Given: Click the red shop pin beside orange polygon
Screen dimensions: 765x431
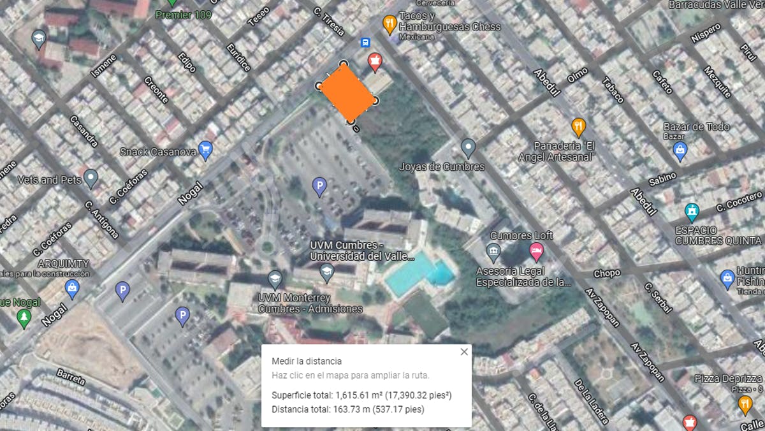Looking at the screenshot, I should coord(375,62).
